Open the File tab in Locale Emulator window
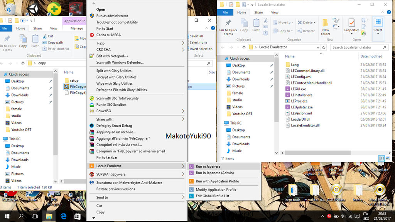Viewport: 395px width, 222px height. (x=225, y=12)
